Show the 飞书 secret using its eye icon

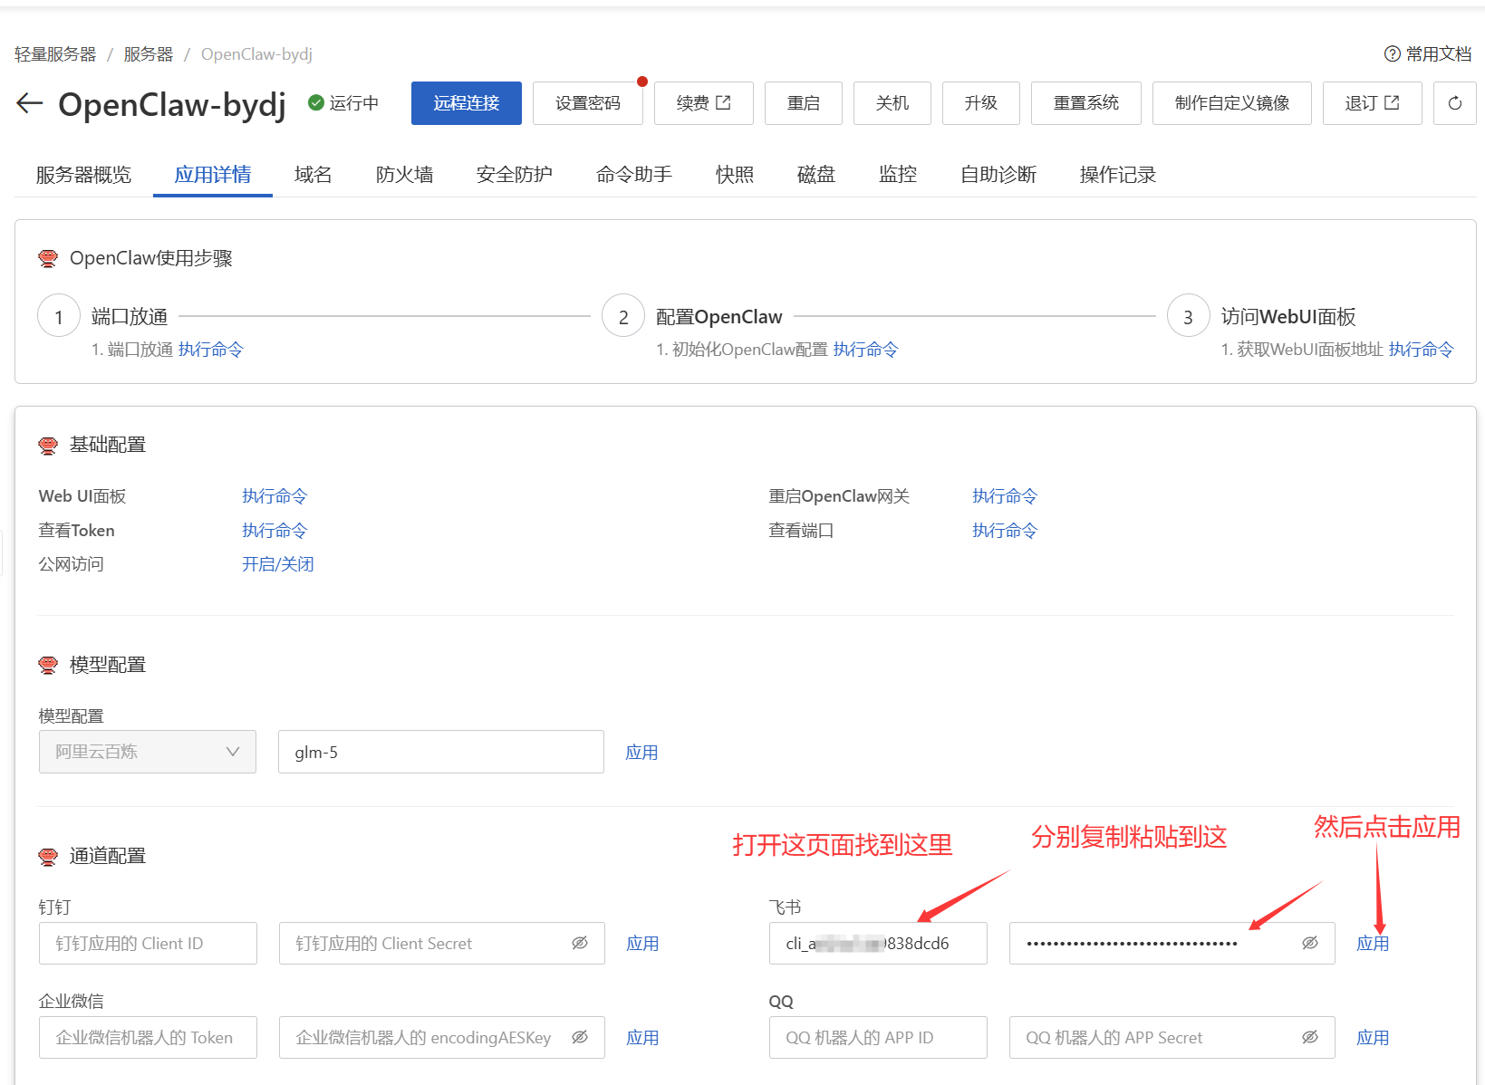point(1309,943)
